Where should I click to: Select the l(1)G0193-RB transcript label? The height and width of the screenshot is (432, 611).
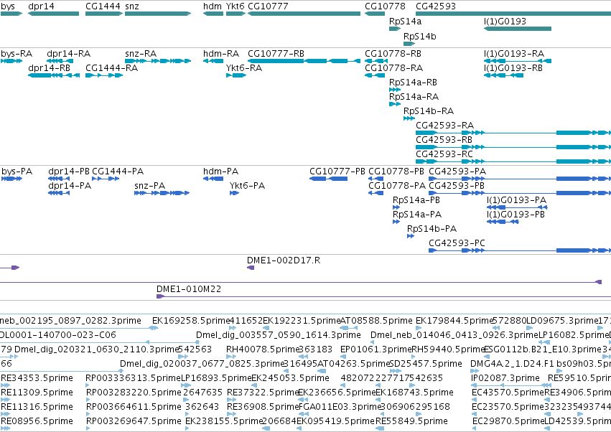click(x=513, y=68)
